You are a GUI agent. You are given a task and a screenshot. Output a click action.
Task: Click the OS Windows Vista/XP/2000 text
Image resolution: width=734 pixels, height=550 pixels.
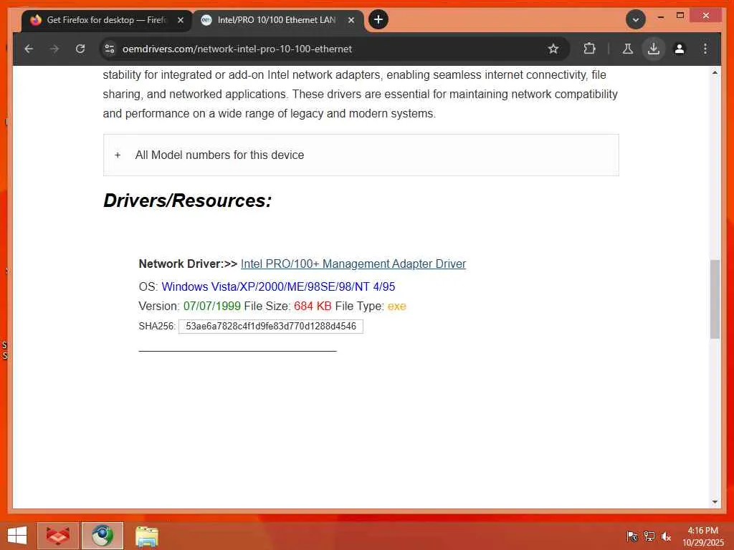click(x=278, y=286)
